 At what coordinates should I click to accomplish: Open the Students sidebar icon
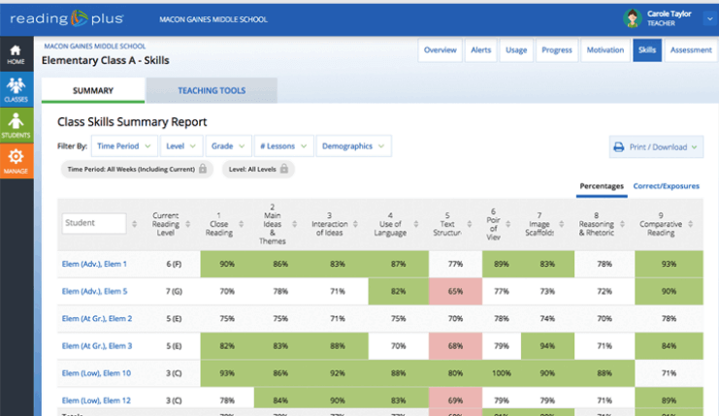pos(15,121)
